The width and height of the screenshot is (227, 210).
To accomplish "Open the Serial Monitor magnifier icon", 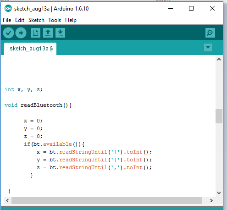I will pos(210,33).
